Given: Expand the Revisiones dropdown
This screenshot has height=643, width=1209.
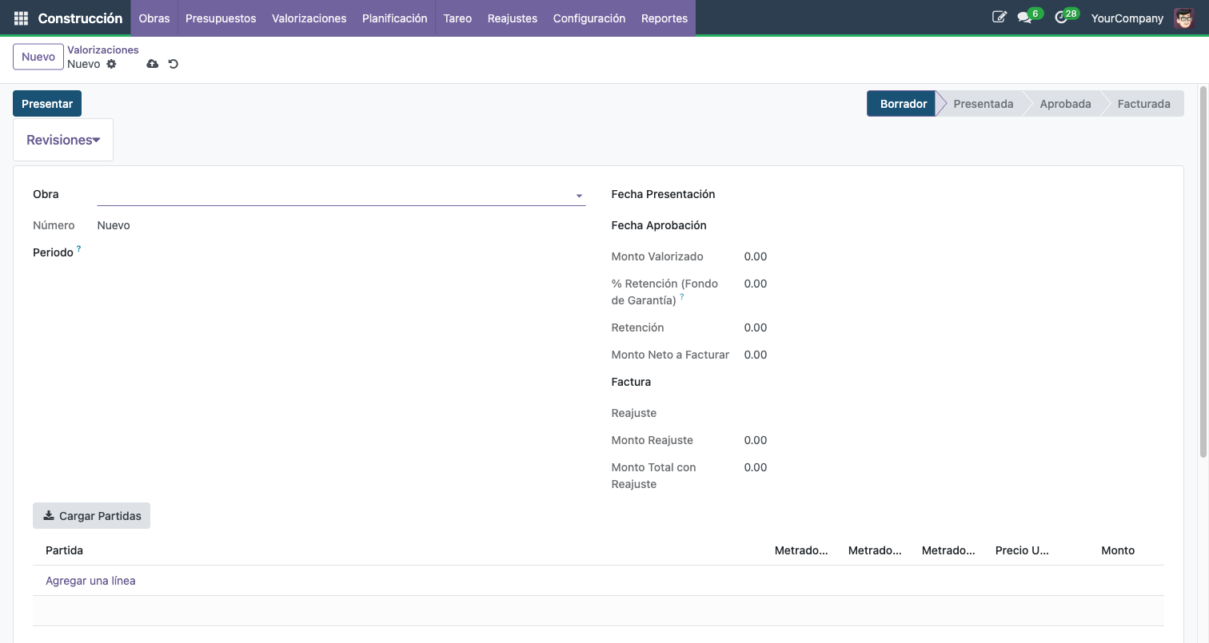Looking at the screenshot, I should [x=63, y=140].
